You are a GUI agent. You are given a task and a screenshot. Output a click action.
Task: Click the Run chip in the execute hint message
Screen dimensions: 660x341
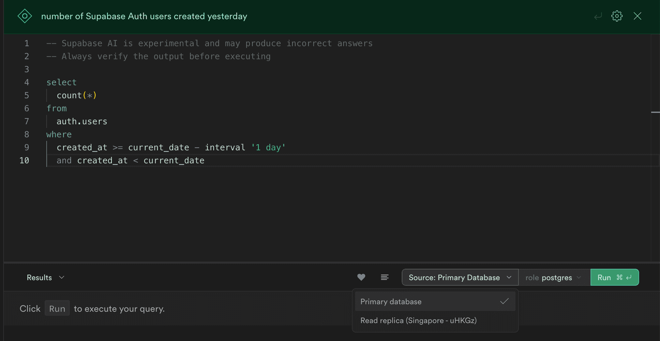pyautogui.click(x=57, y=308)
